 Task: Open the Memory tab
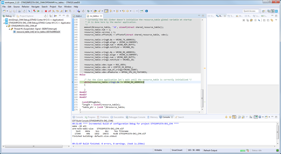152,117
